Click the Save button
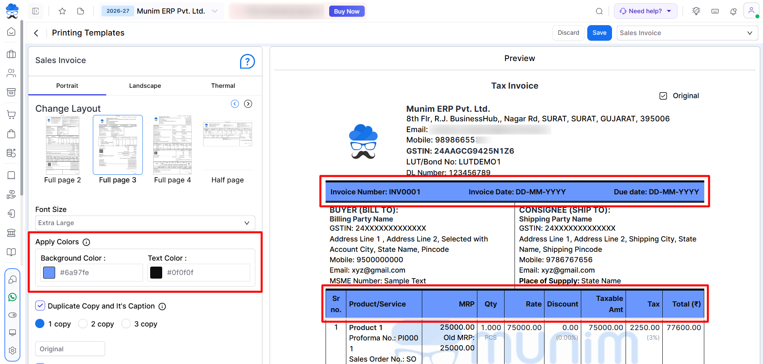 (599, 33)
